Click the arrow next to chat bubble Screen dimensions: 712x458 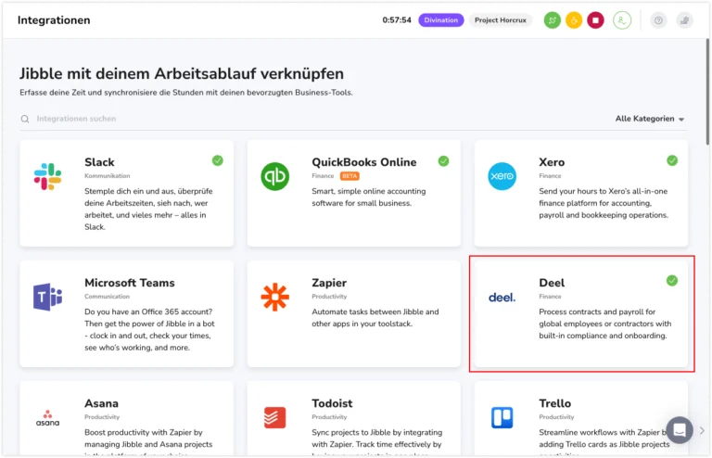(702, 430)
